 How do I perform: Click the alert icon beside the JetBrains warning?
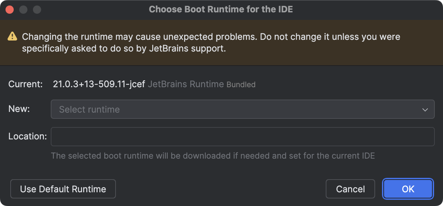(12, 35)
